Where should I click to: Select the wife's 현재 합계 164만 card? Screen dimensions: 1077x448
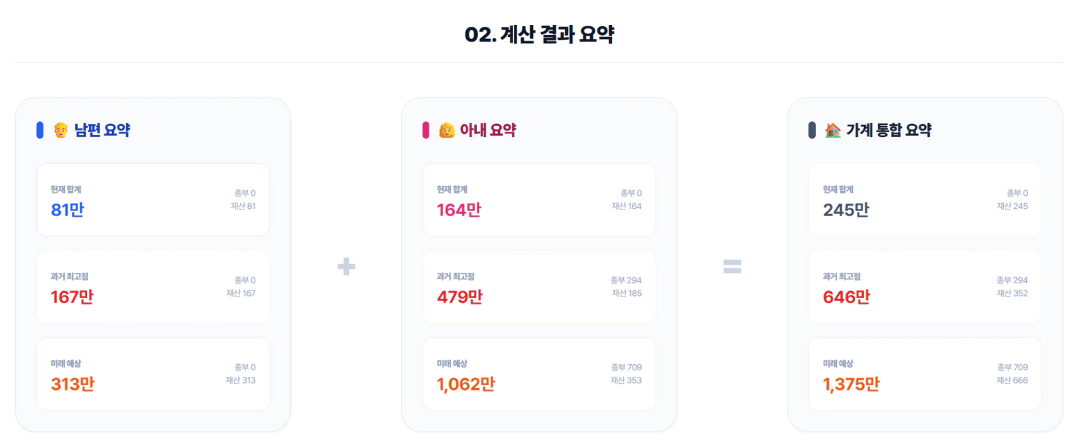[x=539, y=200]
